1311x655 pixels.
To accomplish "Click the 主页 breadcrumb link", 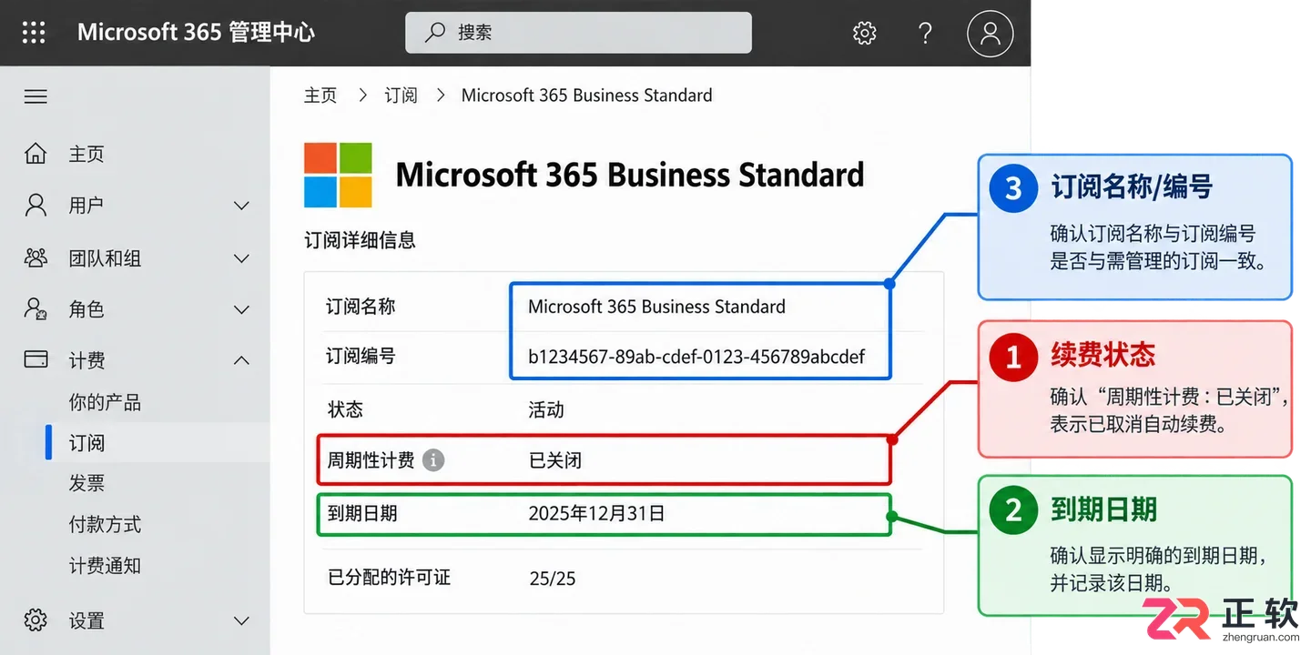I will click(320, 96).
